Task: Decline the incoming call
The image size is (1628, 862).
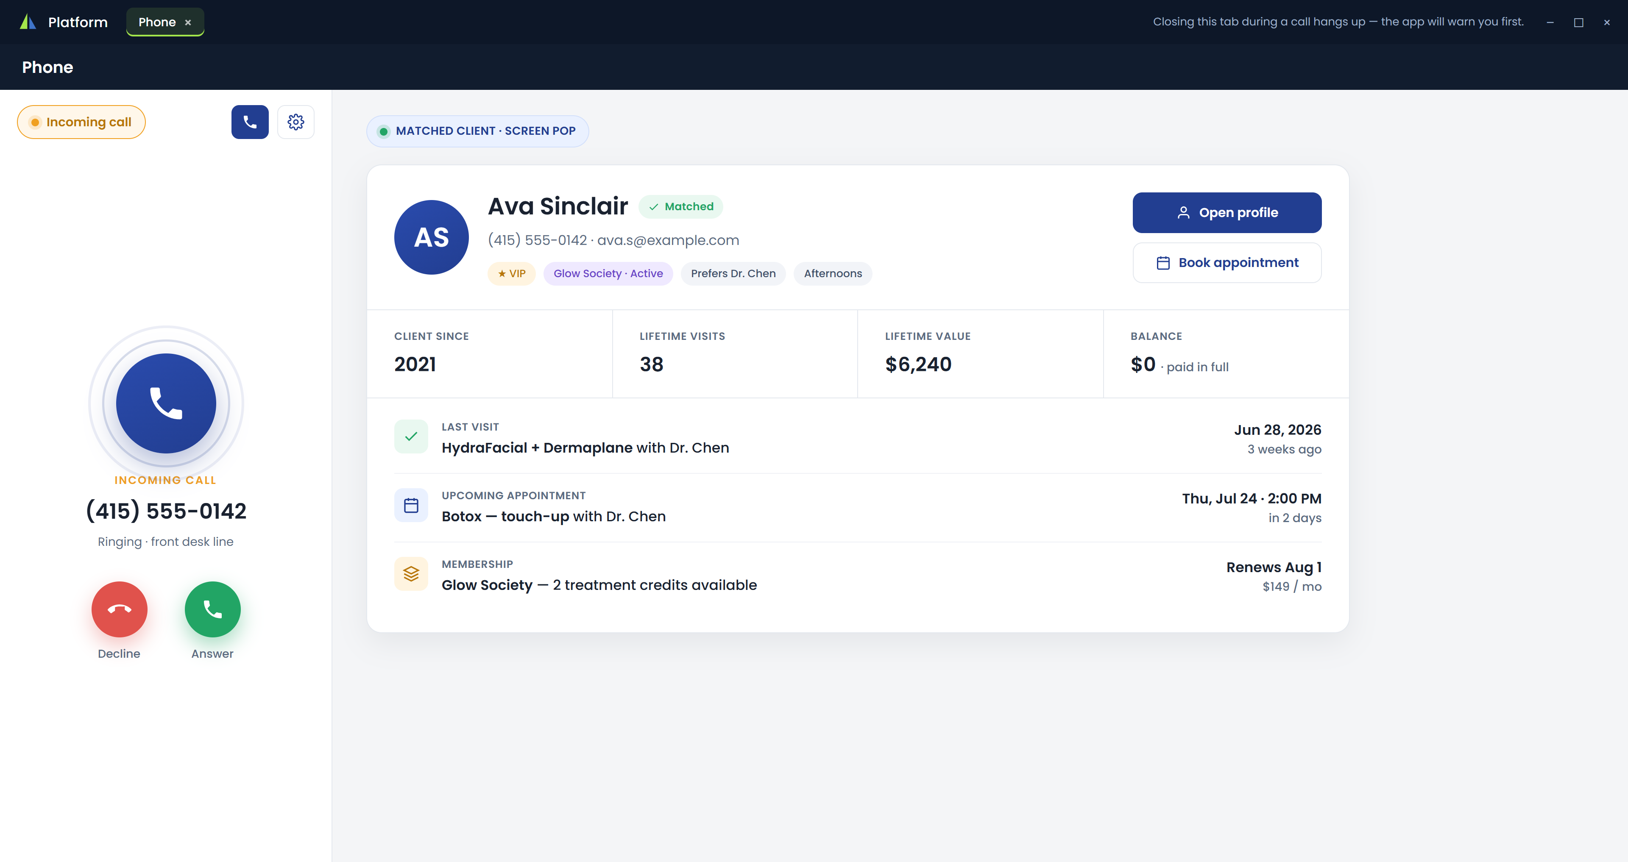Action: pyautogui.click(x=120, y=609)
